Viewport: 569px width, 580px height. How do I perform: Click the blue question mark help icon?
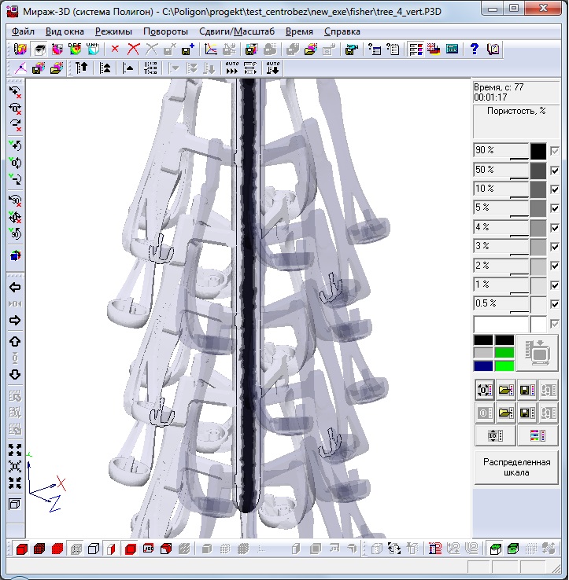(474, 49)
